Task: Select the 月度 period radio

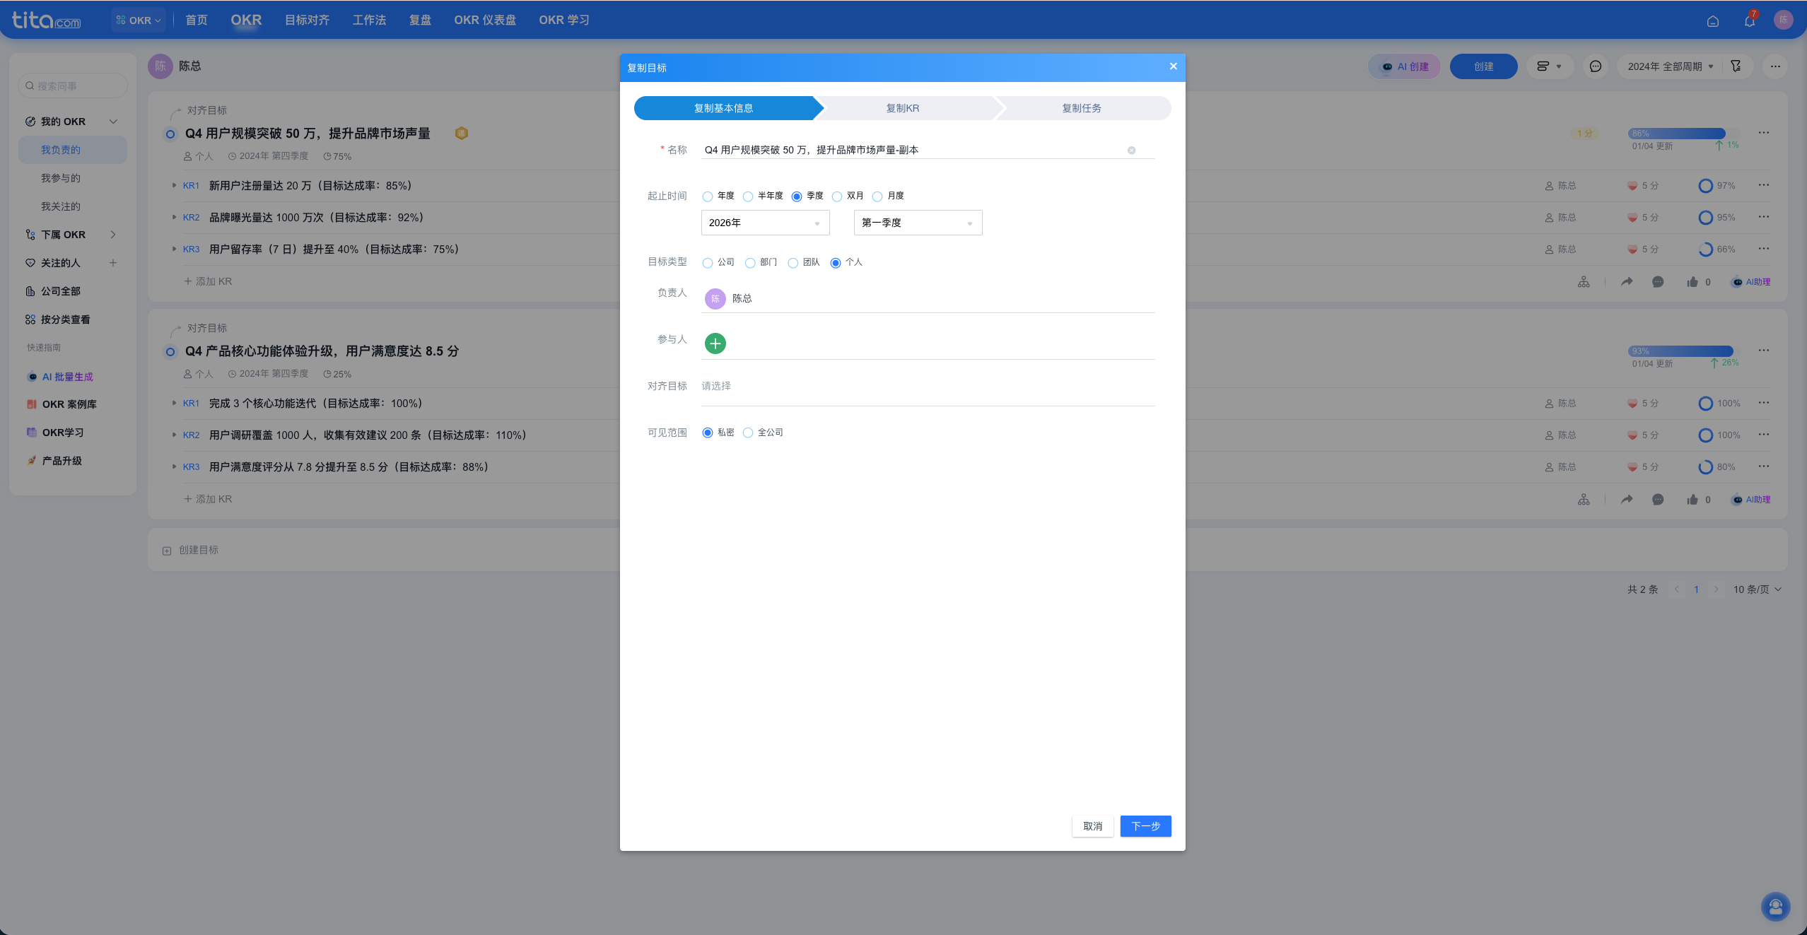Action: pyautogui.click(x=877, y=196)
